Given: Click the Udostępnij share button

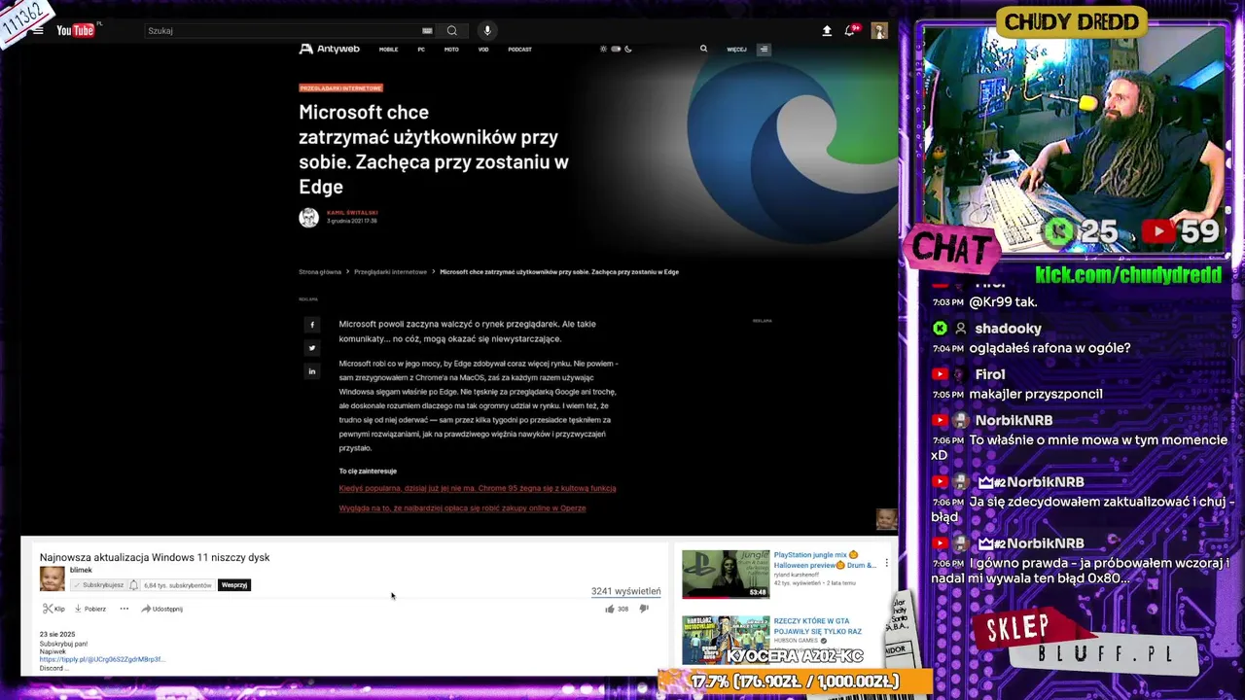Looking at the screenshot, I should point(161,609).
